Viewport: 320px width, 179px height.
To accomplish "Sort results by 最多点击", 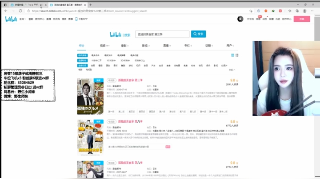I will coord(95,55).
